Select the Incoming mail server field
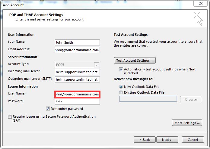 77,72
